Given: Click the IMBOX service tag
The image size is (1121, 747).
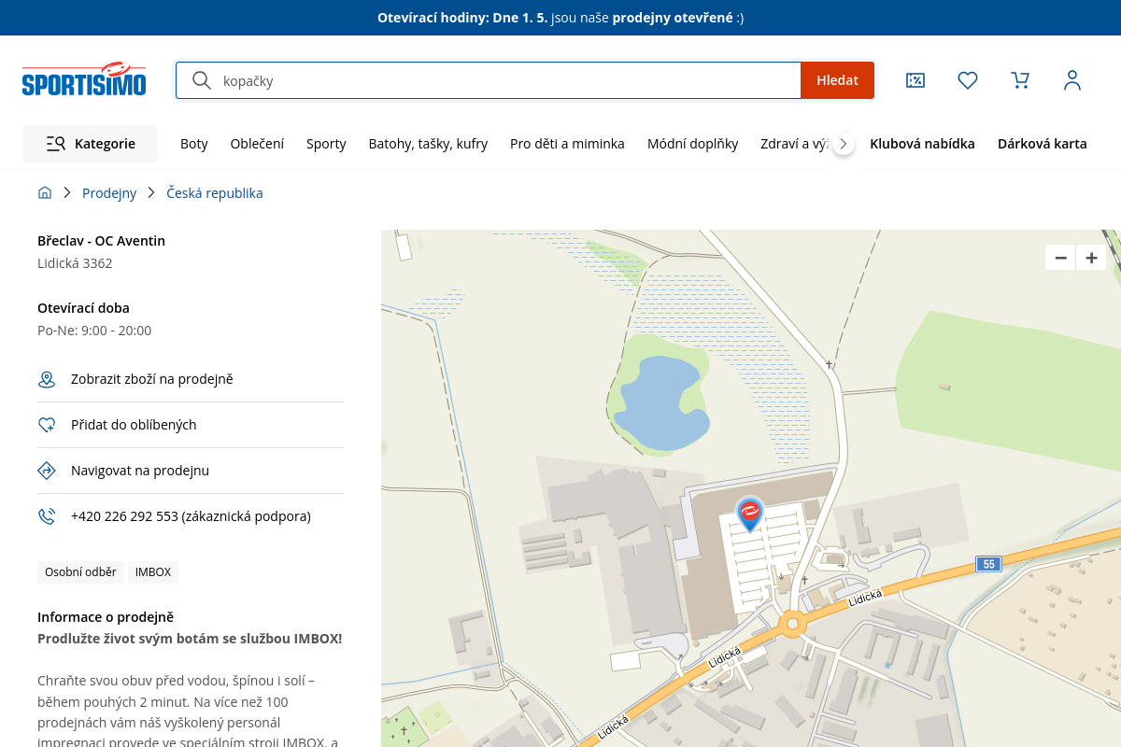Looking at the screenshot, I should click(153, 572).
